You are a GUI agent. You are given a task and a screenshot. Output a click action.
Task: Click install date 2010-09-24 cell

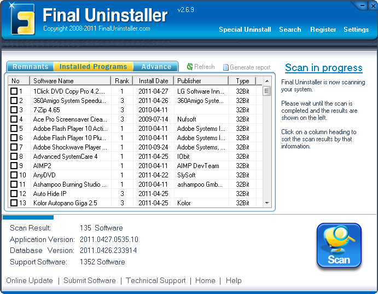tap(153, 147)
